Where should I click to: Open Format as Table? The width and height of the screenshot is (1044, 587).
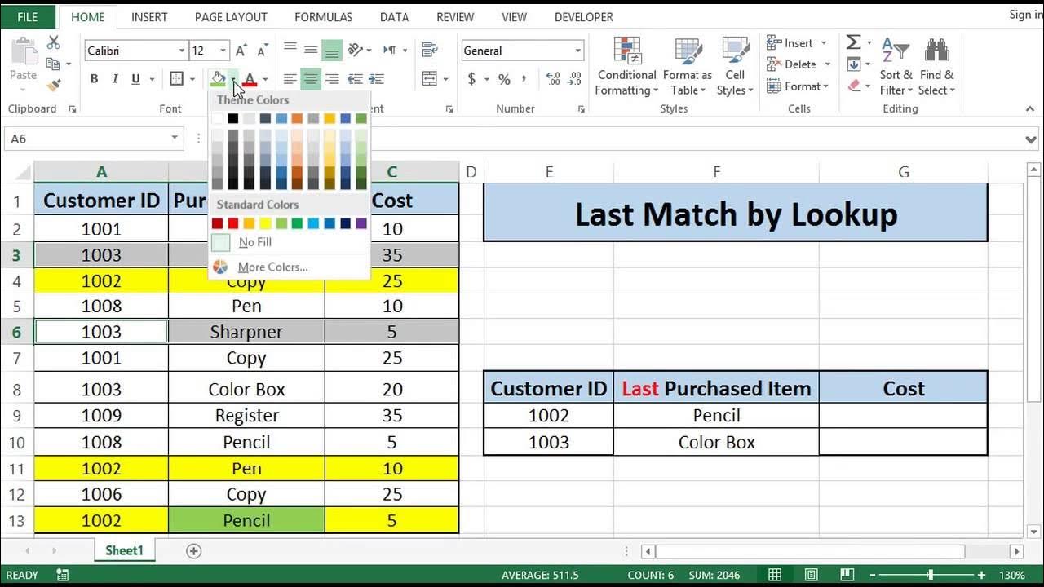[687, 67]
